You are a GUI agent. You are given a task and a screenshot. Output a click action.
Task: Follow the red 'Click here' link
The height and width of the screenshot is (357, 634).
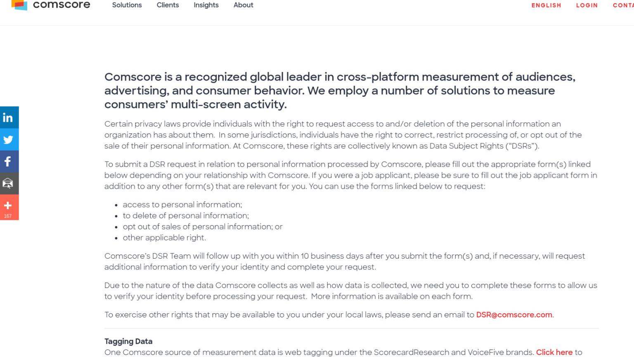(x=554, y=352)
